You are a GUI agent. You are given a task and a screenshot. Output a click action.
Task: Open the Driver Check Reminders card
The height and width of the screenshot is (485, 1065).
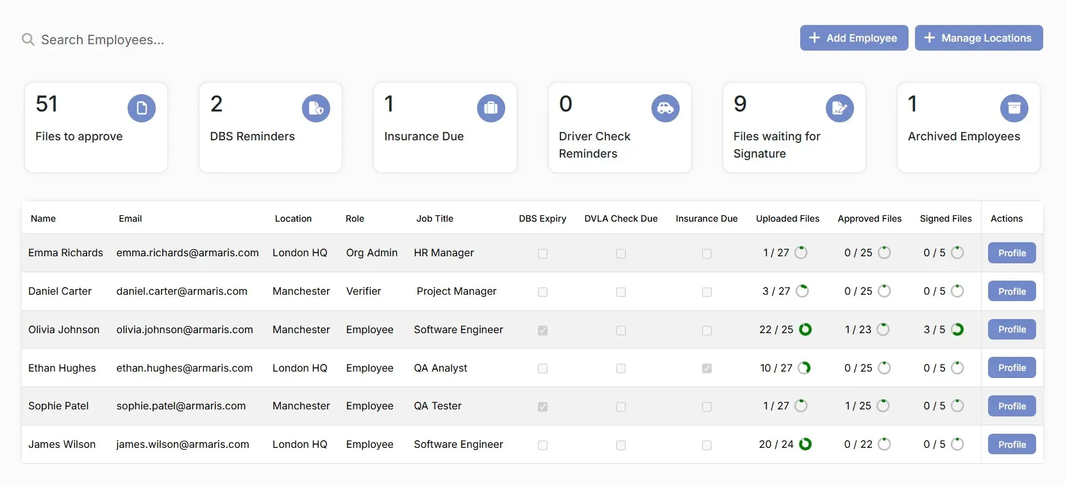[x=620, y=127]
